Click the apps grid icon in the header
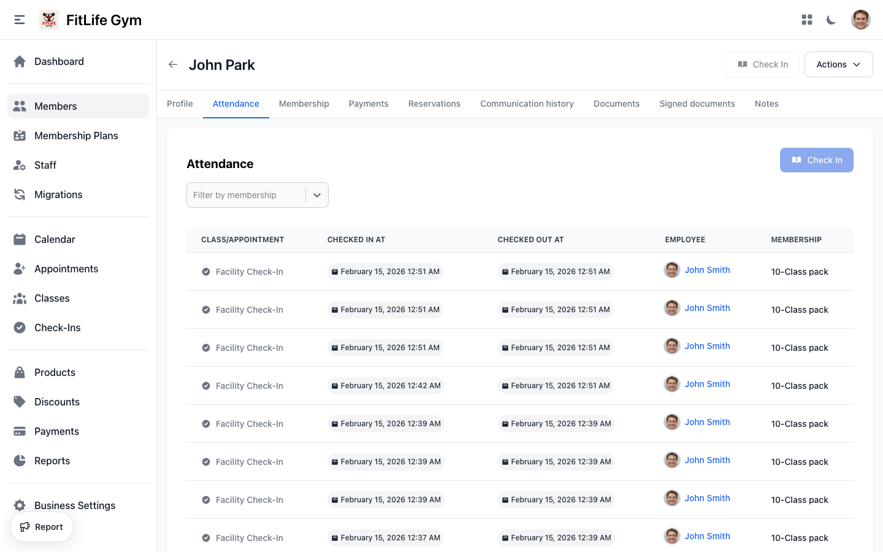This screenshot has height=552, width=883. [807, 19]
